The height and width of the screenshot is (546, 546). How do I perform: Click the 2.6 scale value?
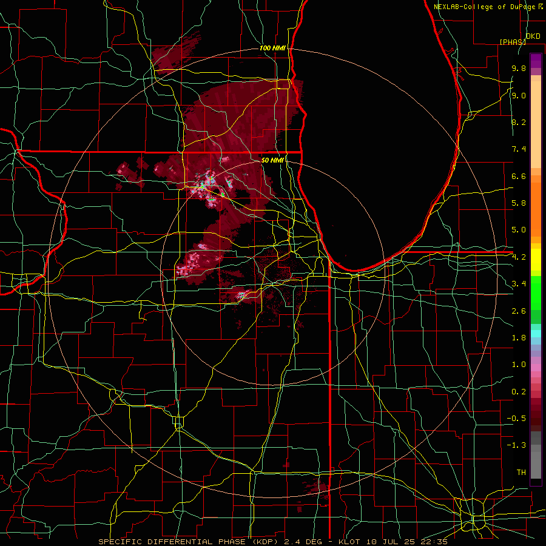point(519,311)
